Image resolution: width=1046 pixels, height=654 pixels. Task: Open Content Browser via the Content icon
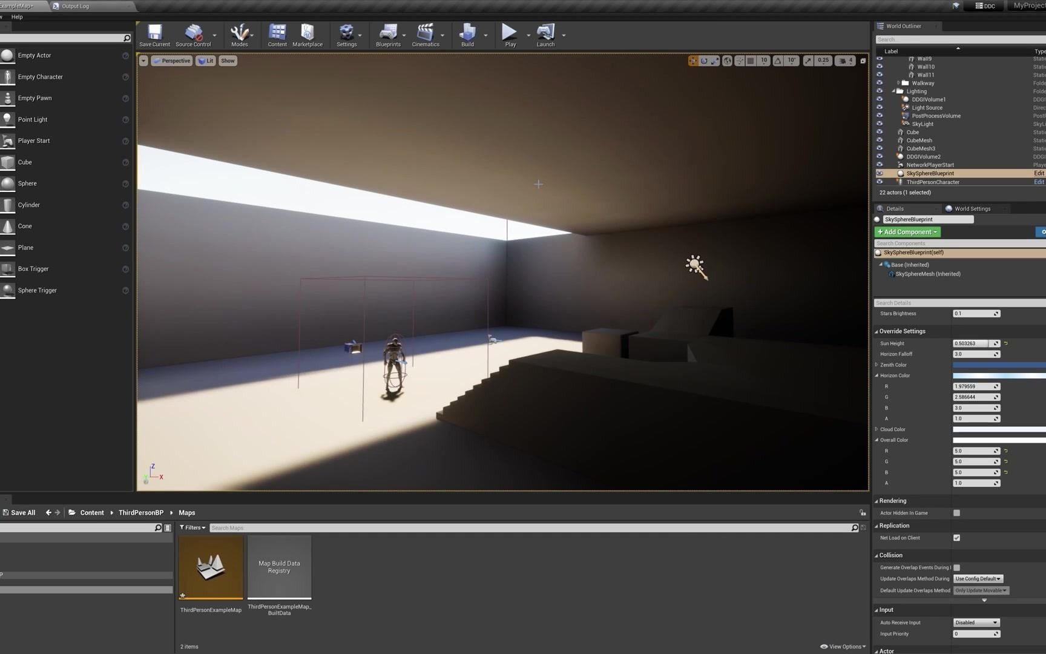point(277,35)
